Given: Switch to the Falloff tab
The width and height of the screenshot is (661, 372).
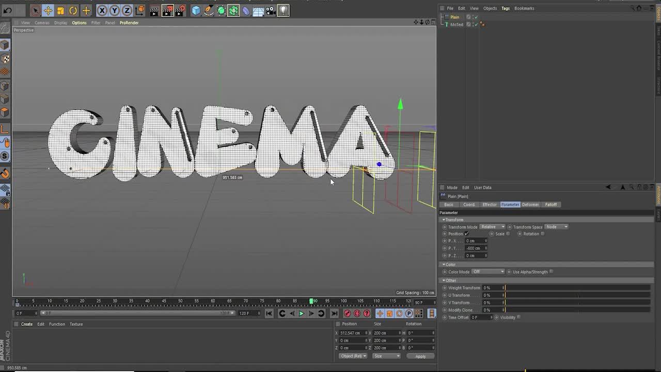Looking at the screenshot, I should pos(551,205).
